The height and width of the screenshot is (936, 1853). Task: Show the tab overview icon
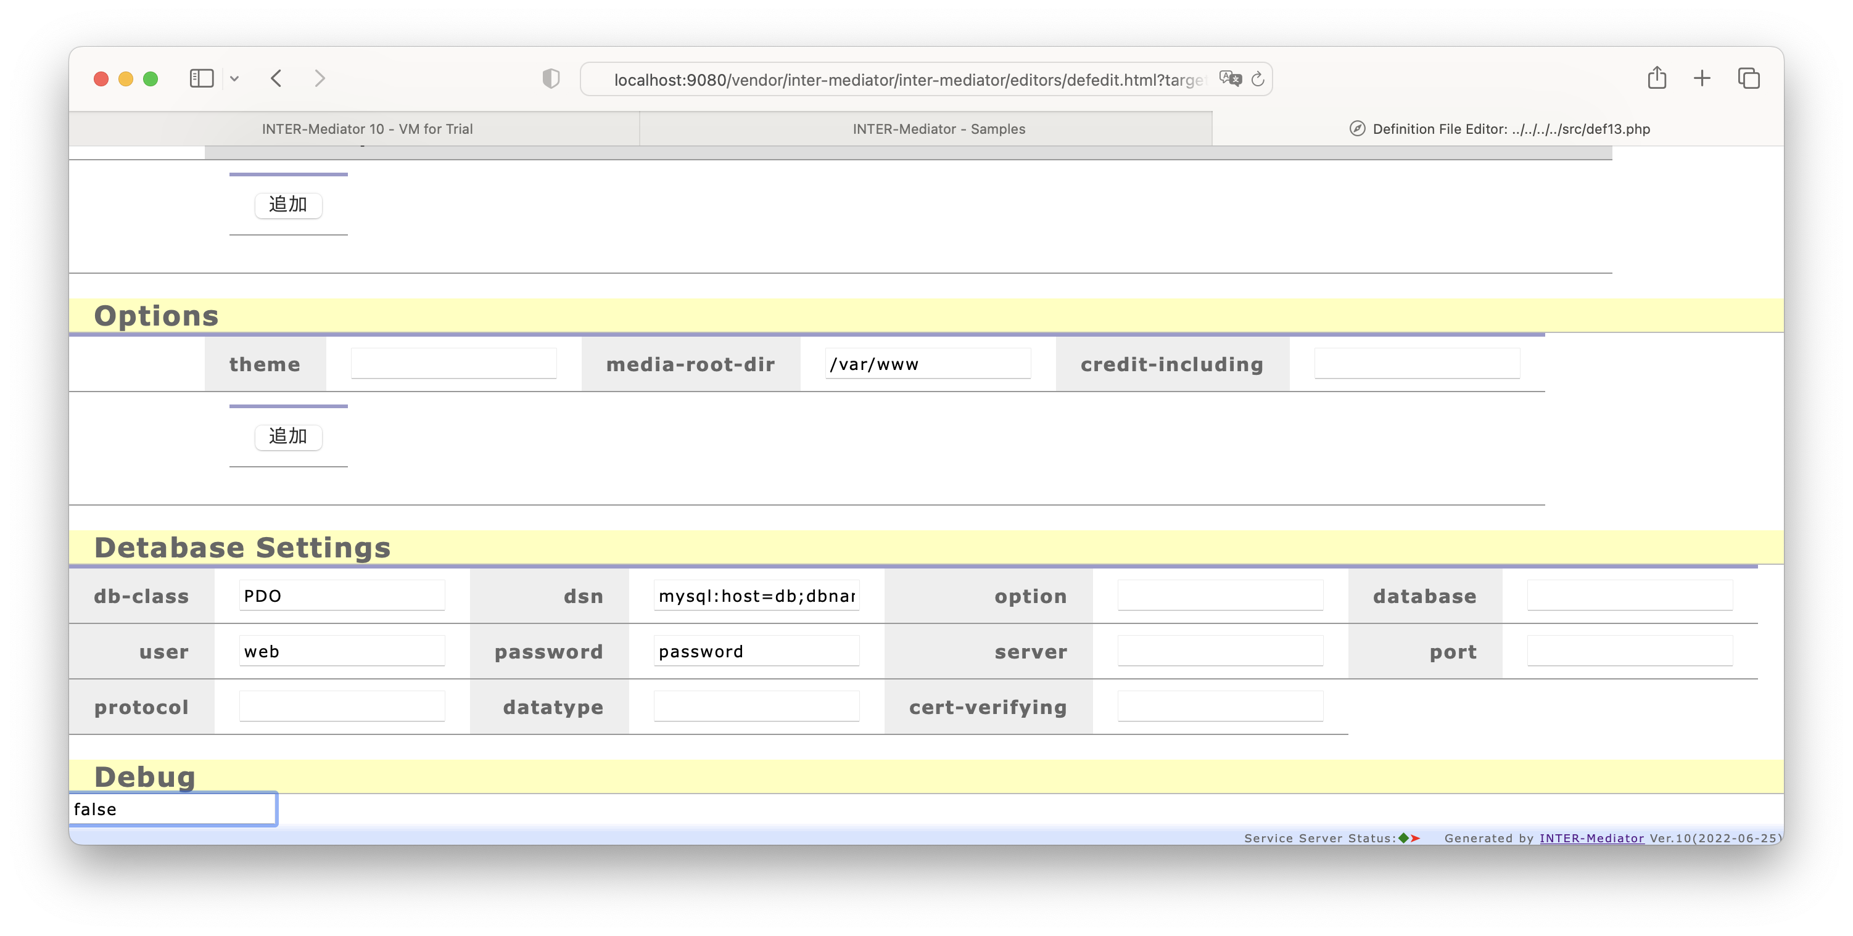click(1749, 78)
